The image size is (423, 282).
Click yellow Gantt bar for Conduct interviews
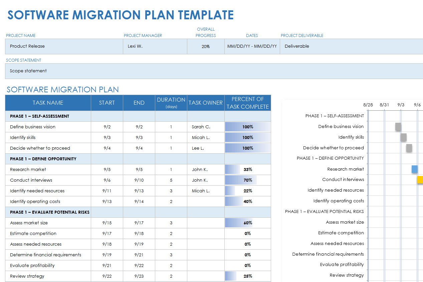coord(420,180)
